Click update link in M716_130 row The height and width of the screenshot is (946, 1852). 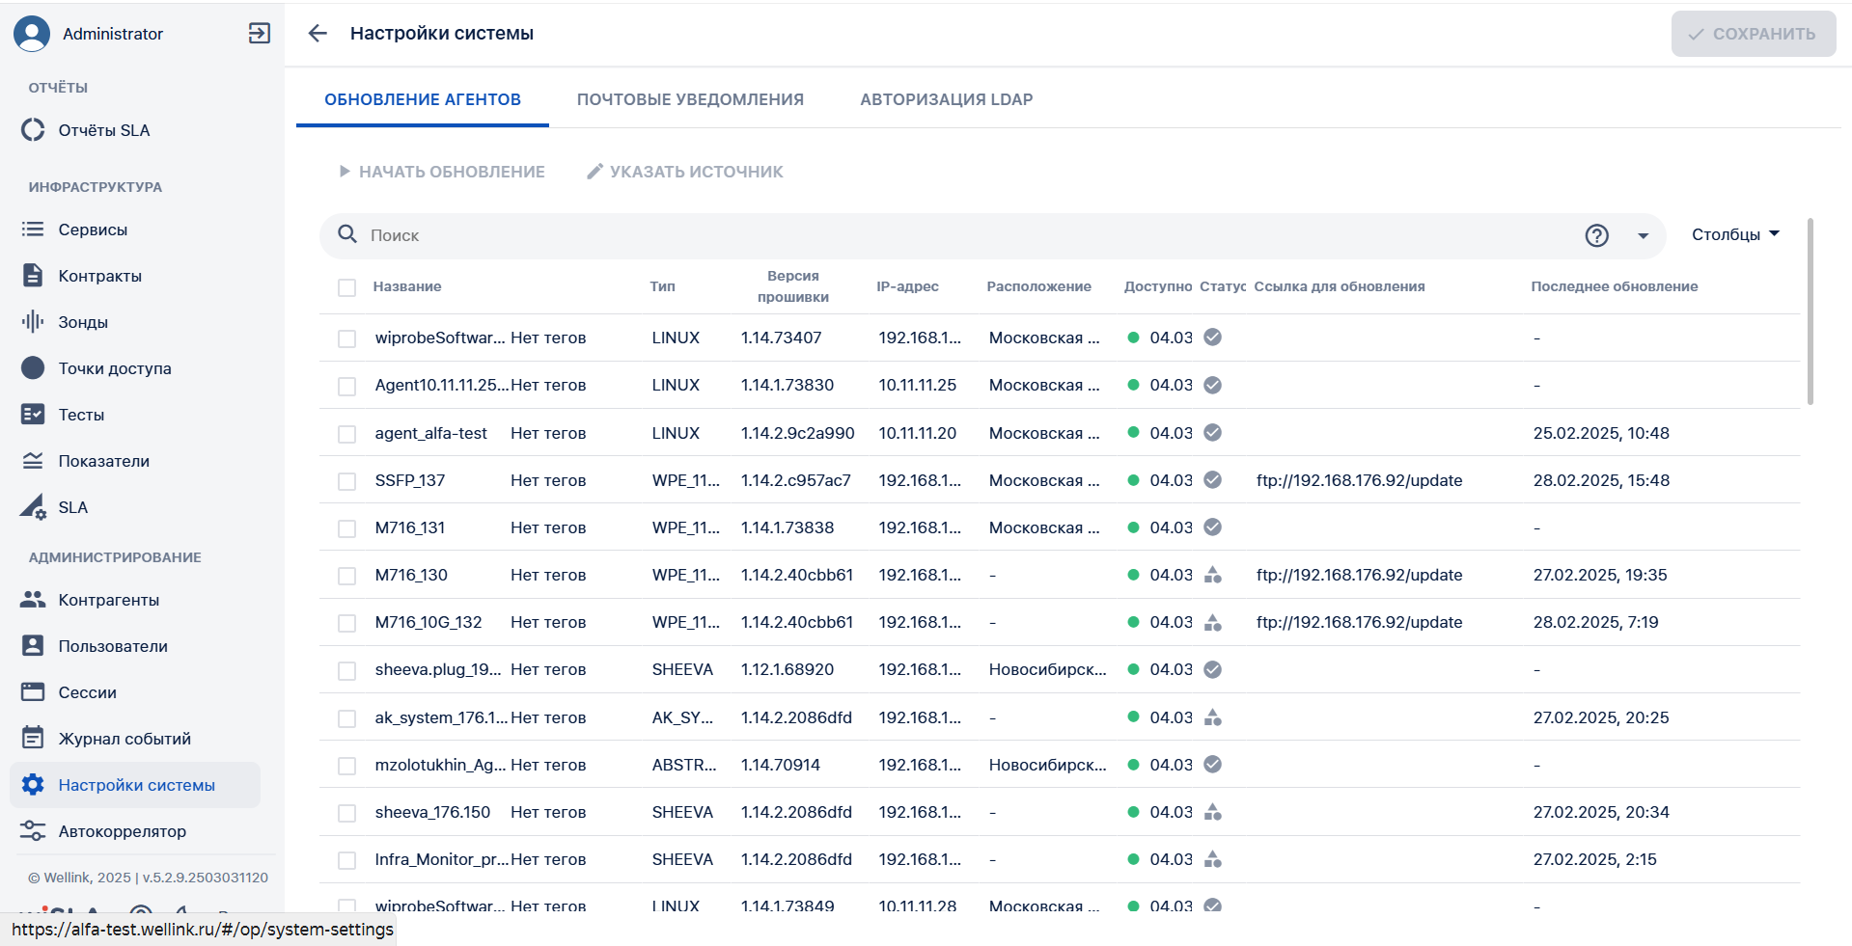coord(1359,575)
